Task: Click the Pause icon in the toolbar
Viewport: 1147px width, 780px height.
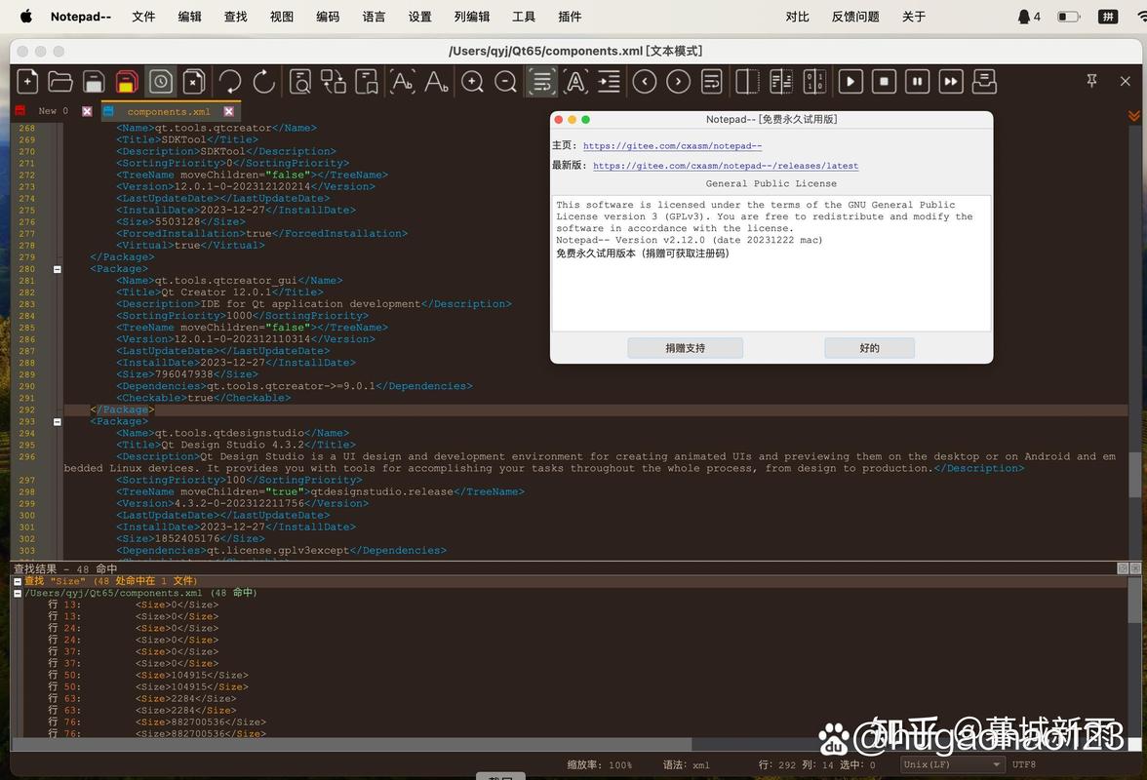Action: [x=918, y=82]
